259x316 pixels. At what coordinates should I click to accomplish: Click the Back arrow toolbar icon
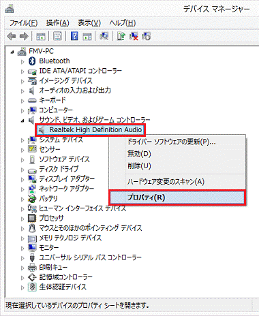(x=12, y=36)
